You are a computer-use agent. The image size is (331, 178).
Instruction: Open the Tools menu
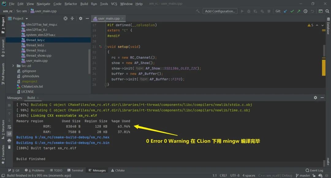pyautogui.click(x=104, y=4)
